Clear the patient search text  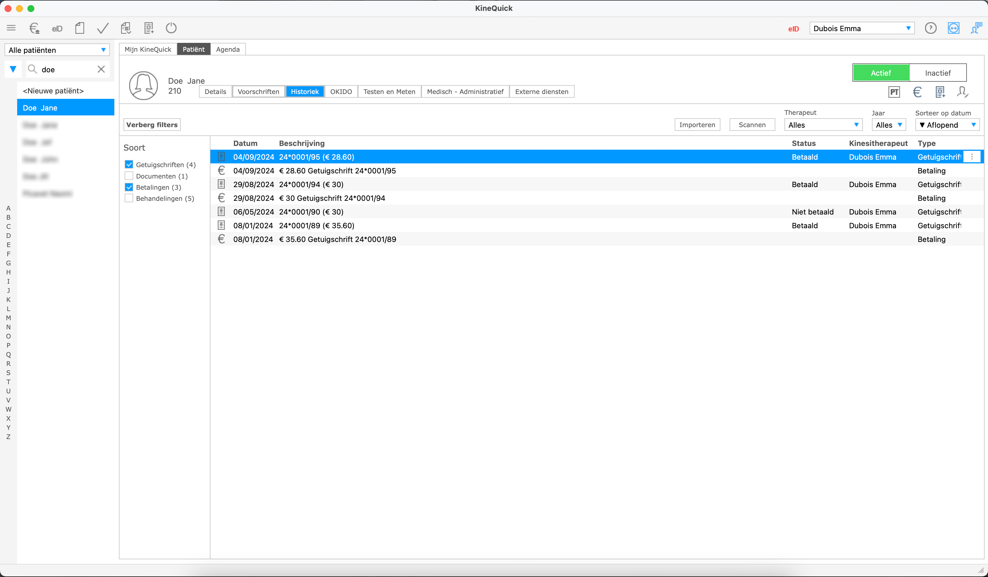[x=101, y=69]
